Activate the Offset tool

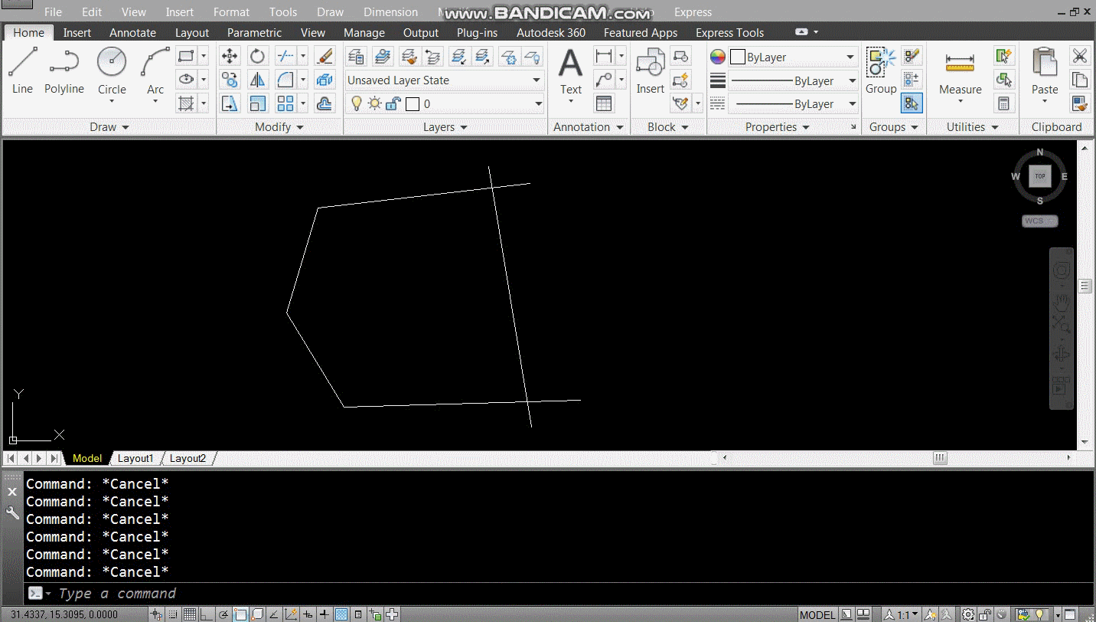[x=325, y=103]
